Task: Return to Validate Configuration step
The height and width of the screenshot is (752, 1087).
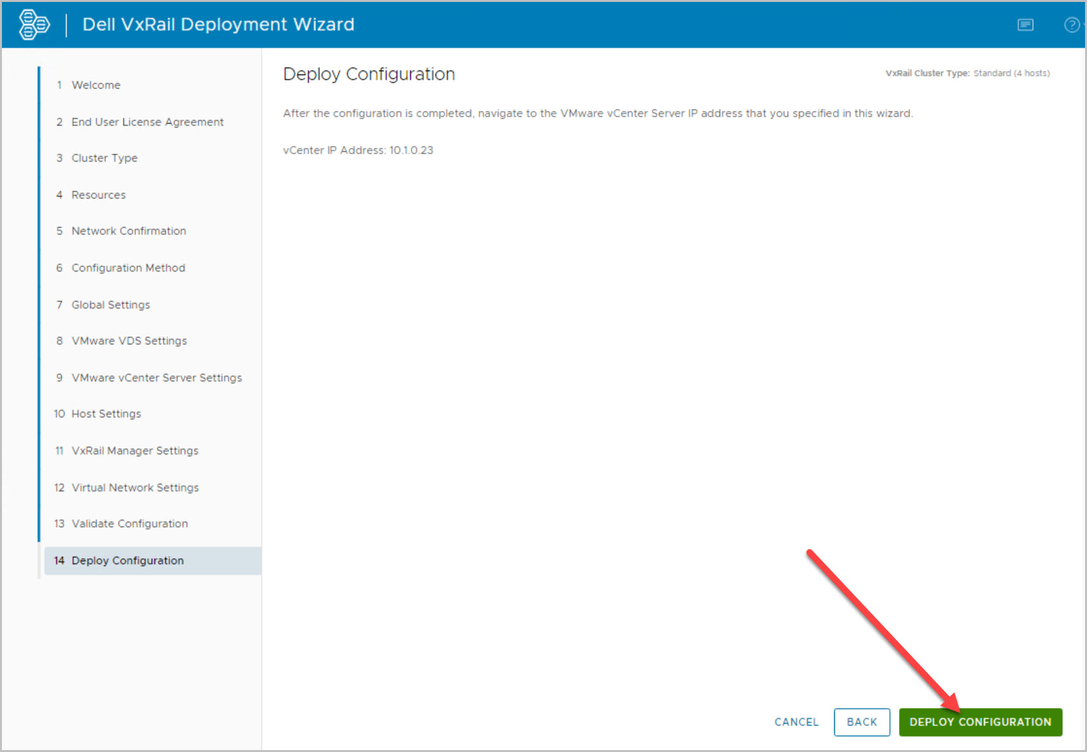Action: tap(130, 524)
